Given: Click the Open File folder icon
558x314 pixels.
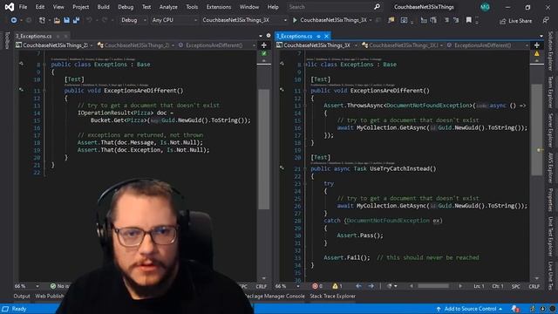Looking at the screenshot, I should point(57,20).
